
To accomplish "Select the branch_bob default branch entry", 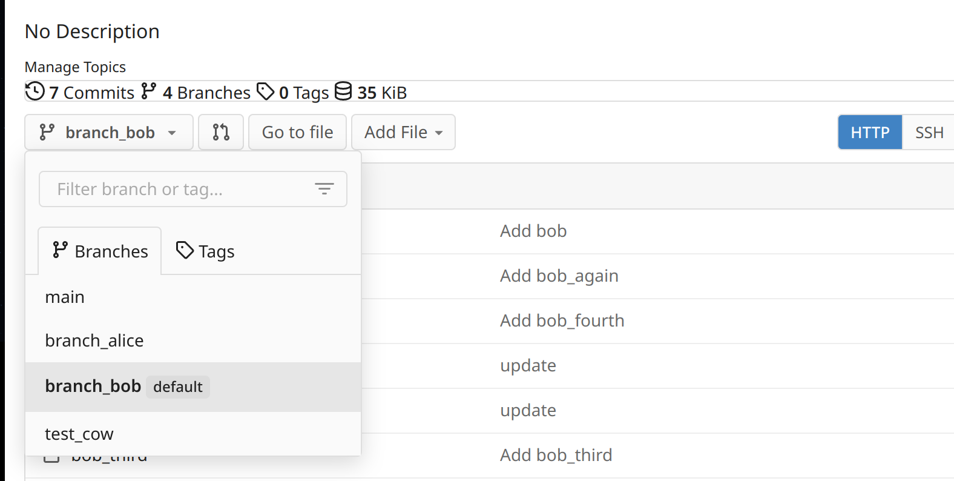I will point(193,386).
